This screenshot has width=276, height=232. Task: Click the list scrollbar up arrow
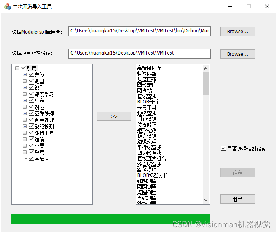(x=206, y=68)
